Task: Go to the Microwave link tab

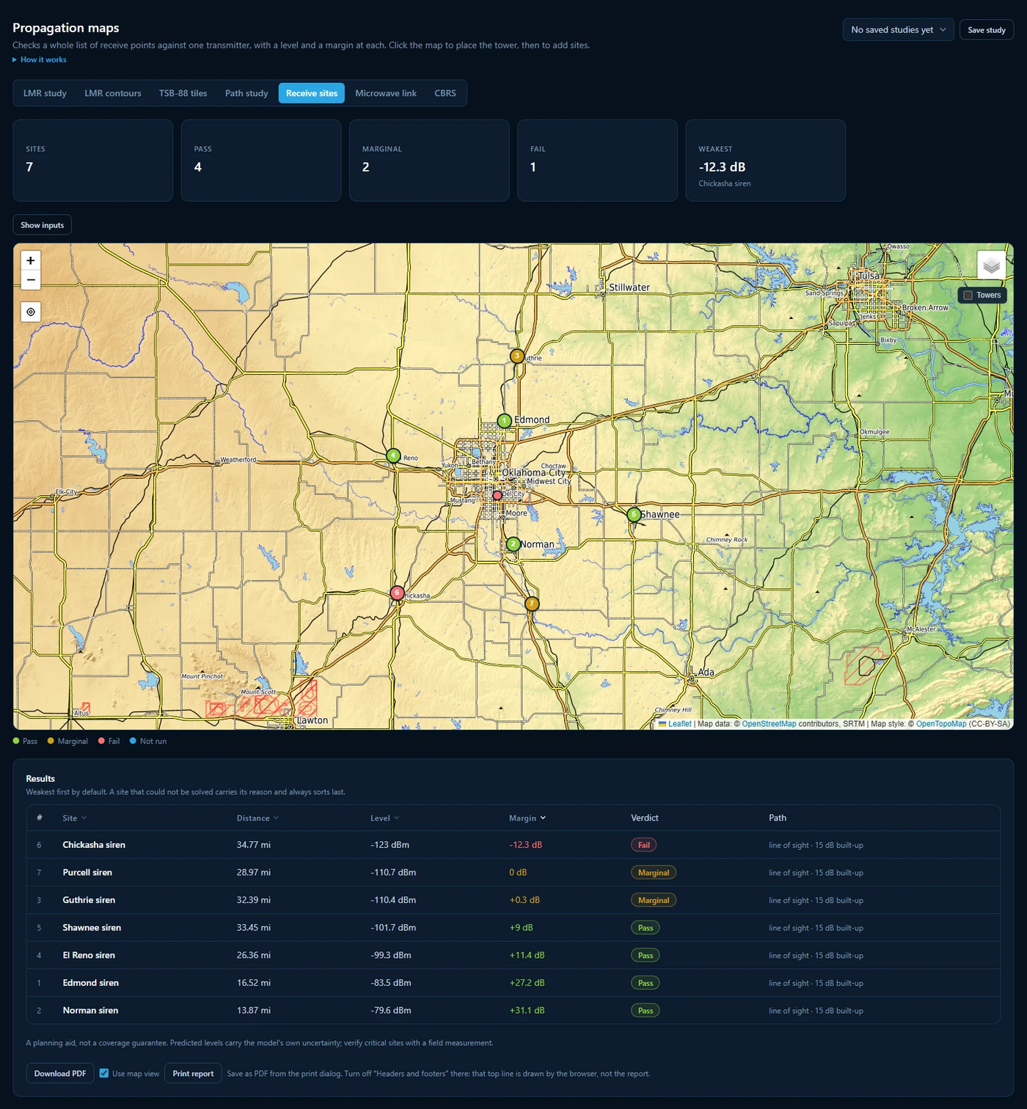Action: point(386,93)
